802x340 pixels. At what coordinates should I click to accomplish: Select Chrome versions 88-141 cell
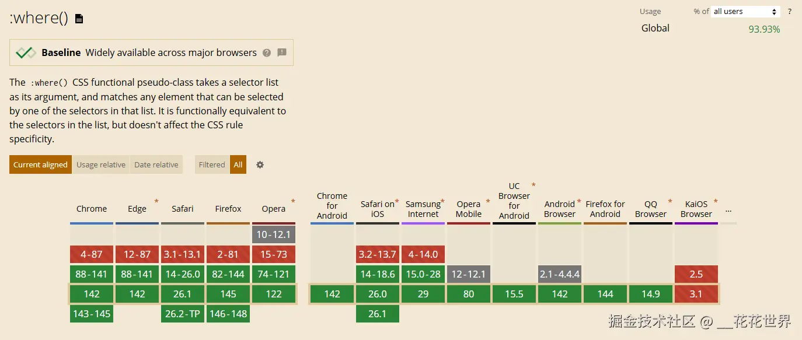click(x=92, y=274)
